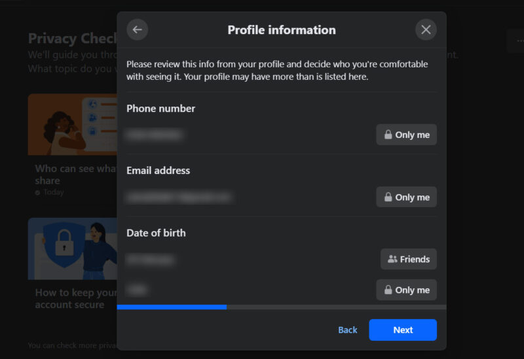The width and height of the screenshot is (524, 359).
Task: Open 'Who can see what you share' card image
Action: click(x=73, y=124)
